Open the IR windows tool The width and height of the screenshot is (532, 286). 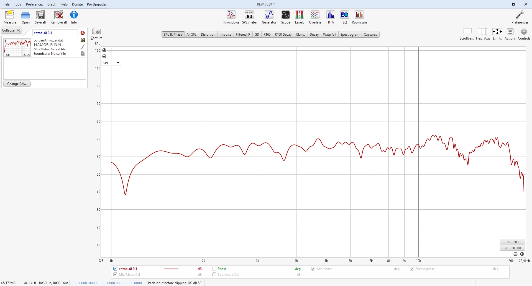(x=231, y=17)
